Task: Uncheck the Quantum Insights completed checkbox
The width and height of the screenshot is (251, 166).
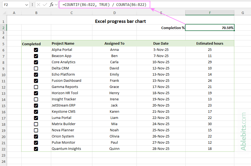Action: coord(36,149)
